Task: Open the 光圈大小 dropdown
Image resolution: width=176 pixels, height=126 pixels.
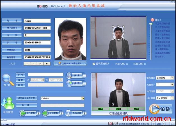Action: pos(172,85)
